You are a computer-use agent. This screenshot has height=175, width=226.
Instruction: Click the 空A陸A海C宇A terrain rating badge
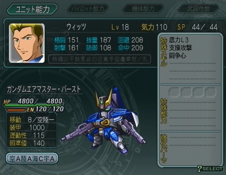[x=32, y=159]
